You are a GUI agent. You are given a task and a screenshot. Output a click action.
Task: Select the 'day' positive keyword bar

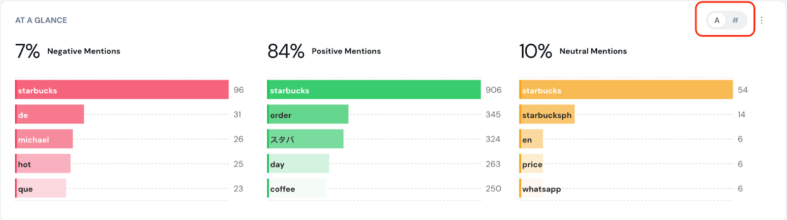pos(298,164)
